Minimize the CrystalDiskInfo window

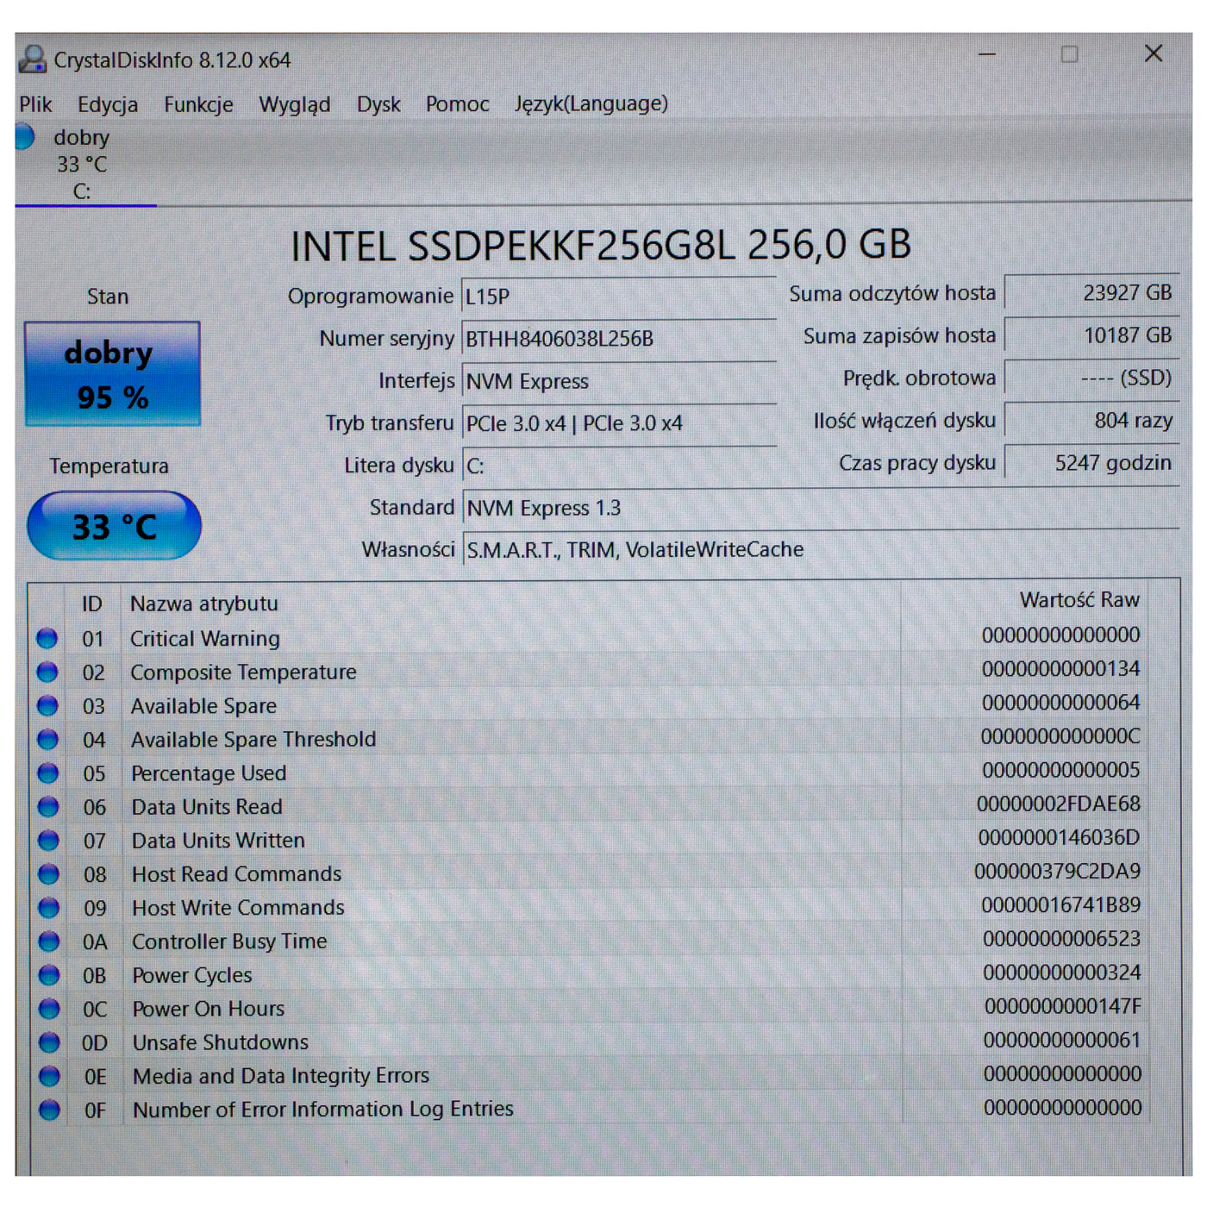[987, 54]
